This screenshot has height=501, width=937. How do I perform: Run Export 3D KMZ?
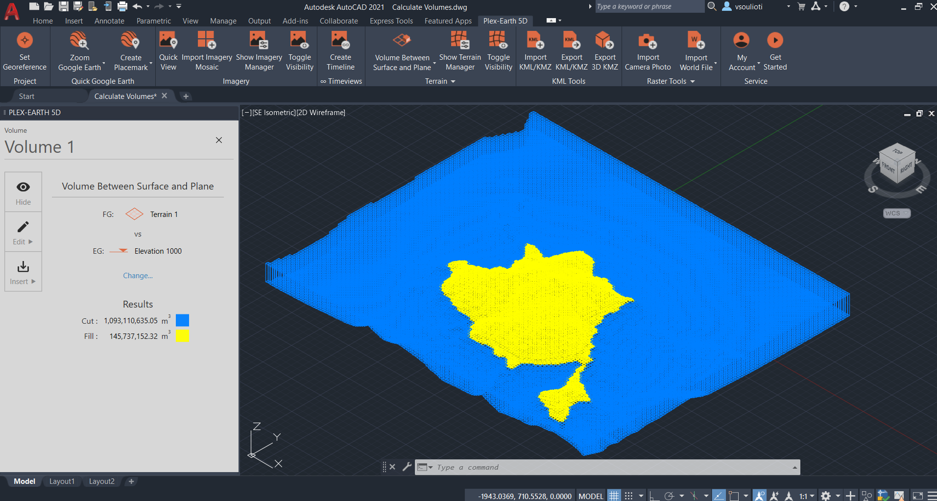tap(605, 51)
